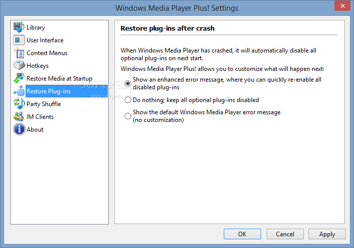The width and height of the screenshot is (354, 248).
Task: Confirm settings with the OK button
Action: coord(242,234)
